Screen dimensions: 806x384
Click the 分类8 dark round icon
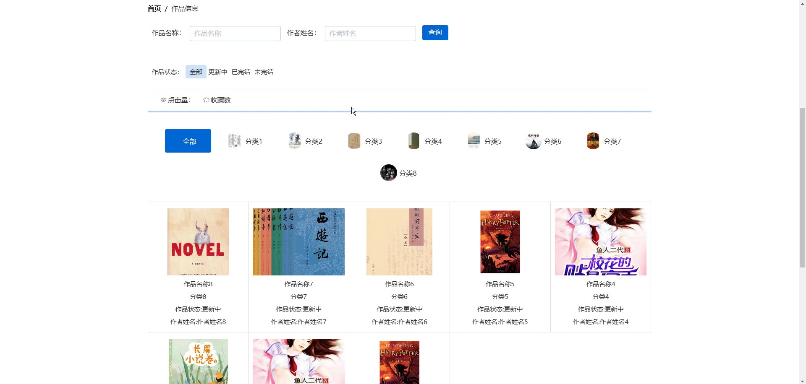click(389, 173)
